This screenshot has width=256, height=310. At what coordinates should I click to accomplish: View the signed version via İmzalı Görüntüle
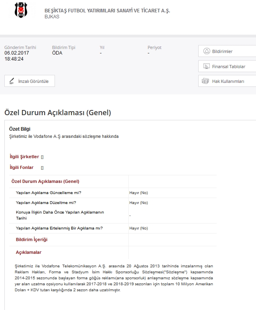[x=33, y=81]
